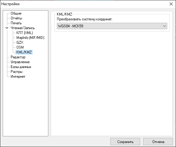Open the Редактор settings section

[x=18, y=57]
